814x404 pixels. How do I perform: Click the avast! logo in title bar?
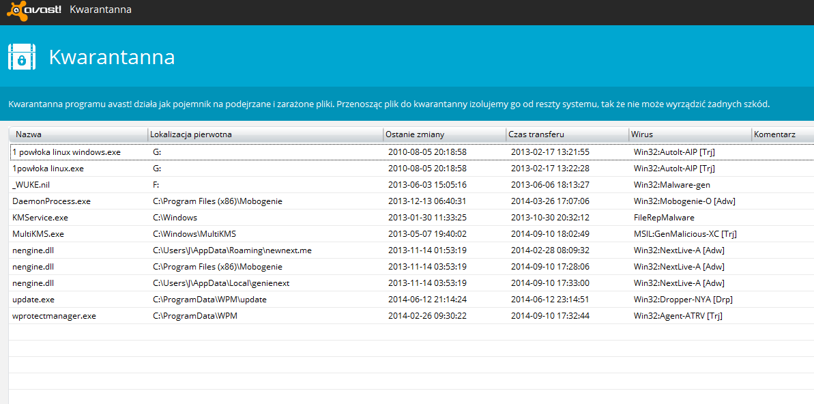click(x=35, y=9)
